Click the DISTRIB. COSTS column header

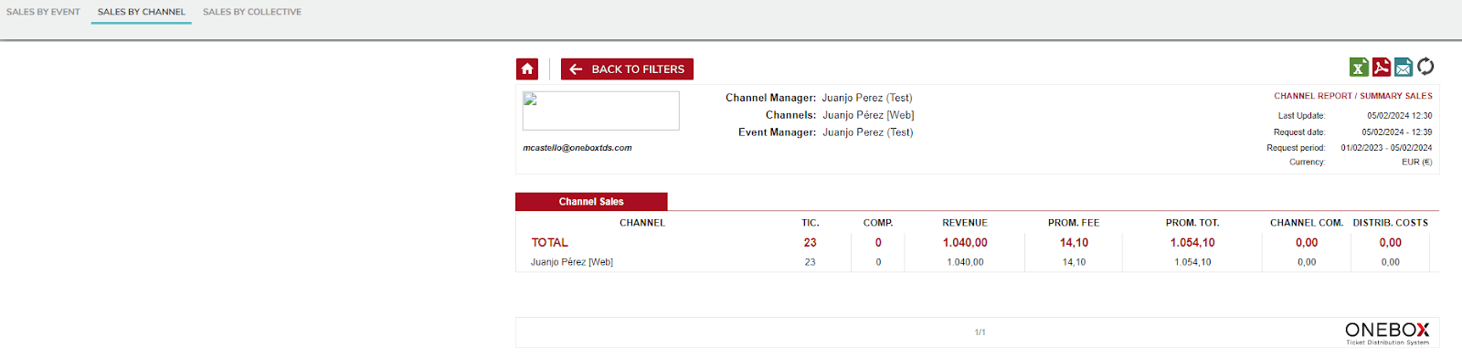point(1390,223)
